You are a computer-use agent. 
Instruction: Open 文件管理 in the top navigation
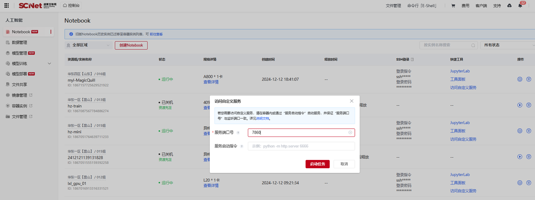(393, 6)
